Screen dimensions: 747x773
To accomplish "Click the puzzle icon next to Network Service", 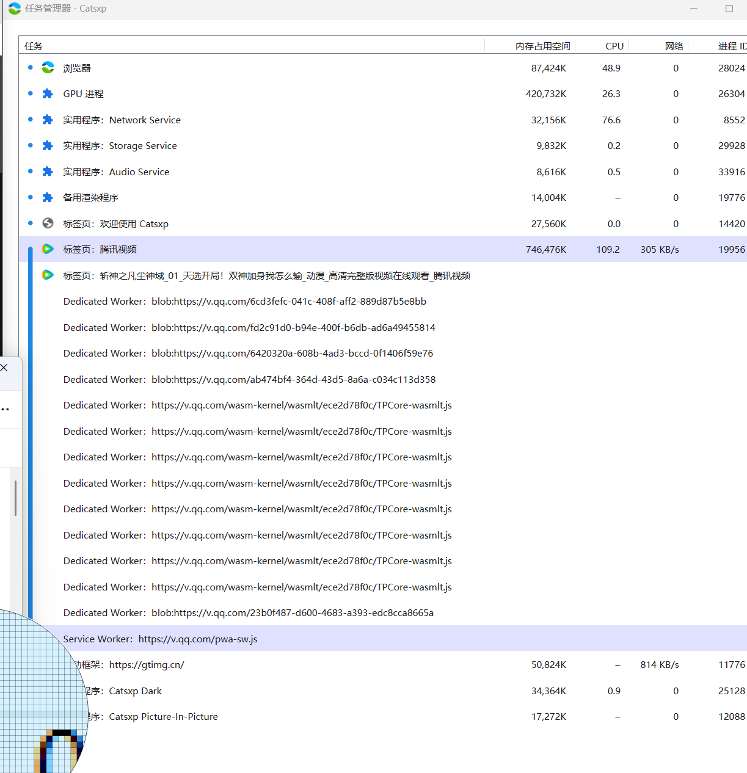I will pyautogui.click(x=48, y=120).
